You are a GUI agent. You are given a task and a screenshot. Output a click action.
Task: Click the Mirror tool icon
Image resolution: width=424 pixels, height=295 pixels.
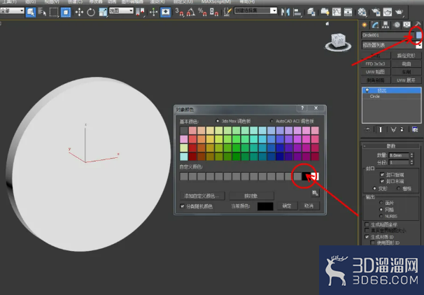coord(285,12)
